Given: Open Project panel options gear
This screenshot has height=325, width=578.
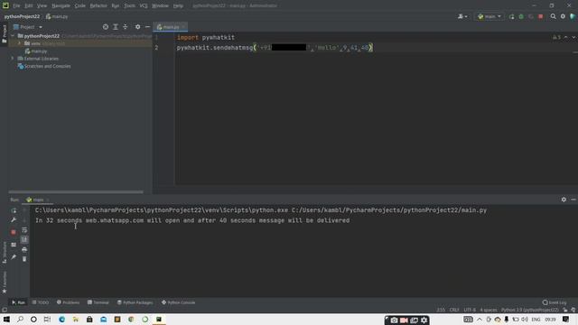Looking at the screenshot, I should click(x=137, y=27).
